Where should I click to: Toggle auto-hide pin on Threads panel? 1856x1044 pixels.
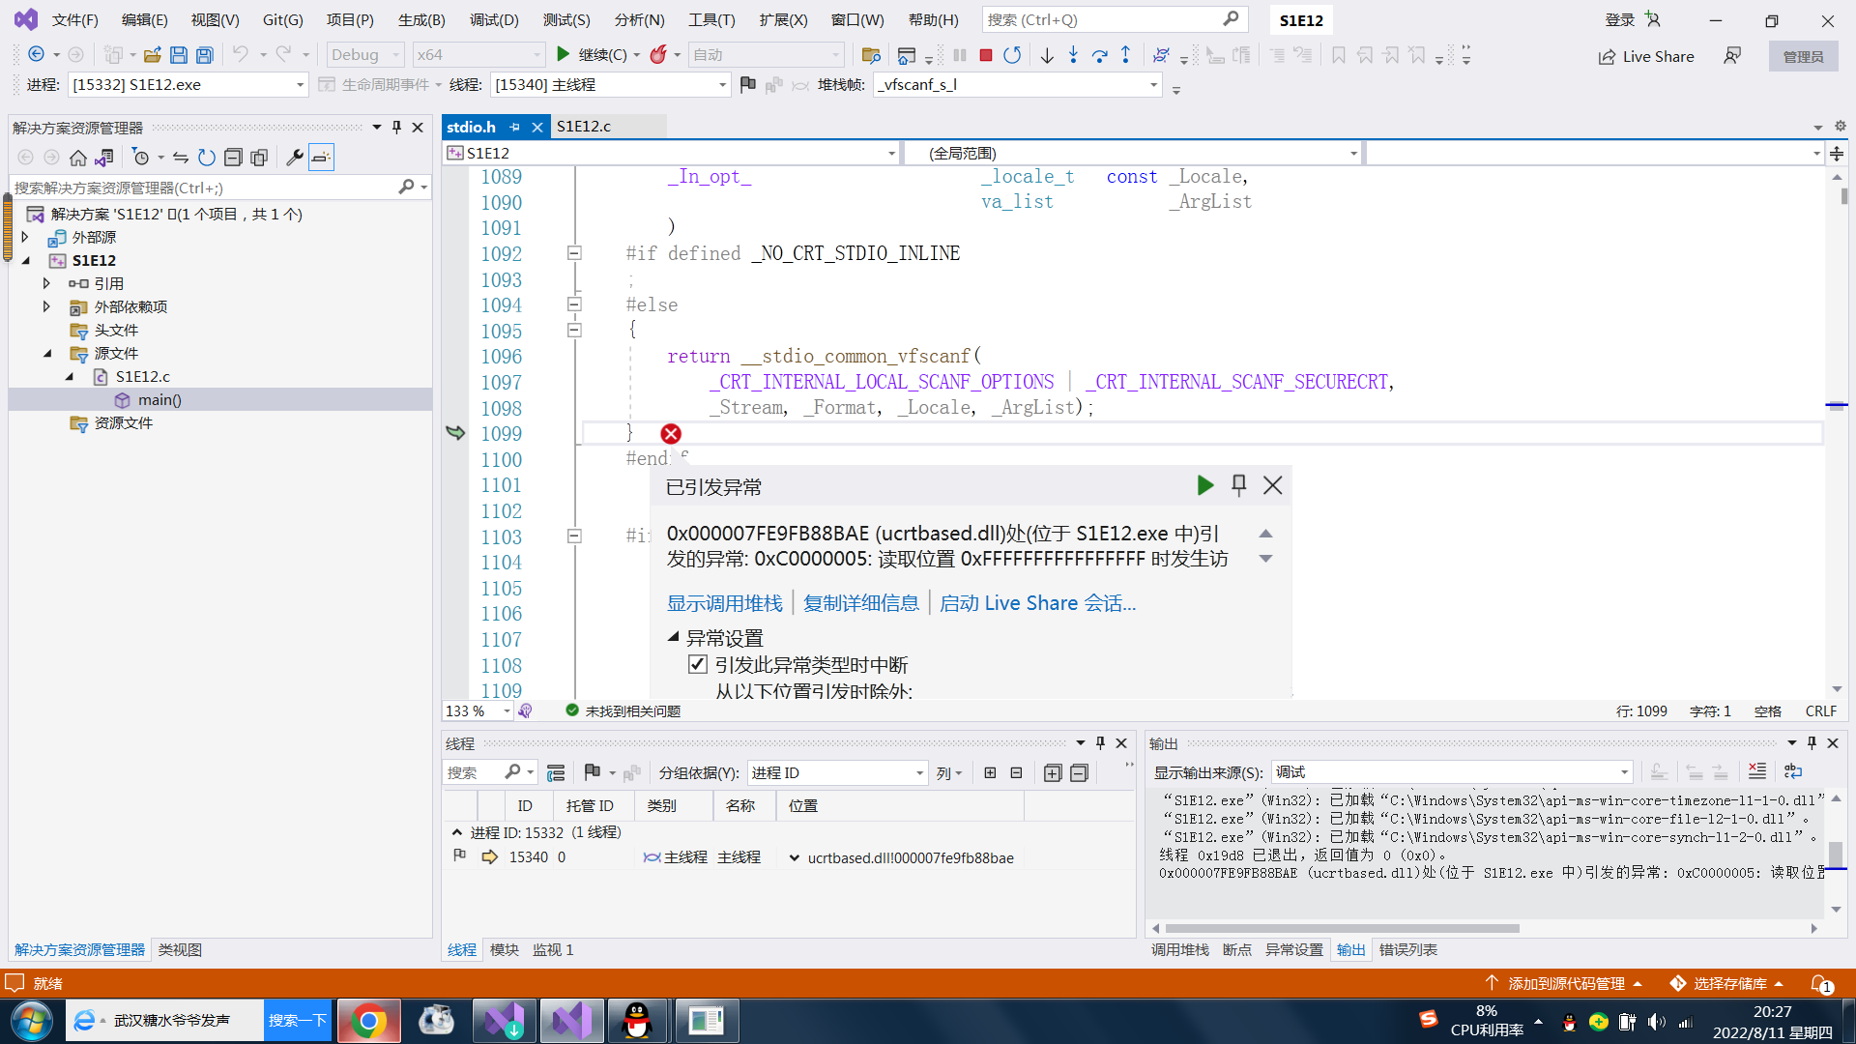coord(1100,742)
